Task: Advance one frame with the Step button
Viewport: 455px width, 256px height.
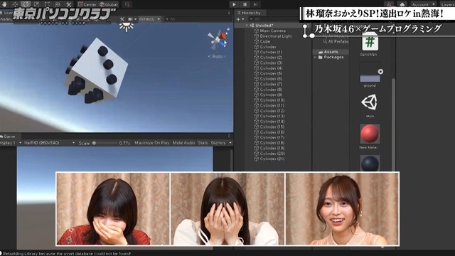Action: (255, 4)
